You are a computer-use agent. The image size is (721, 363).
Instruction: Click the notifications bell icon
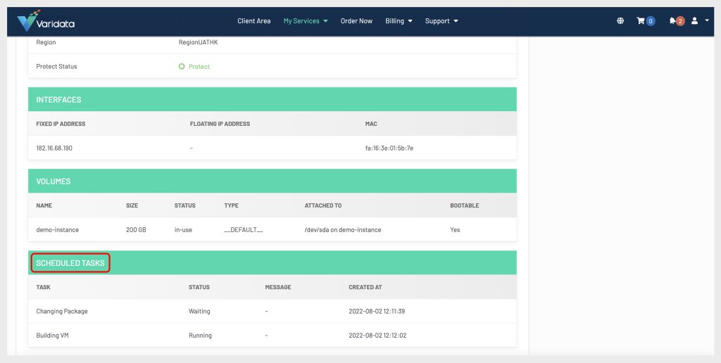(x=672, y=21)
